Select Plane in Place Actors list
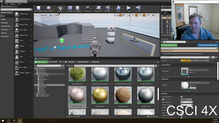Viewport: 219px width, 123px height. (23, 62)
